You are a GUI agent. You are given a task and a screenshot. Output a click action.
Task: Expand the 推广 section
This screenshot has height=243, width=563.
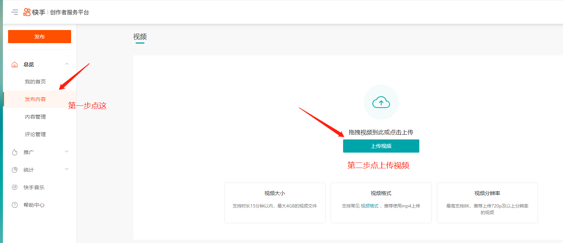coord(67,152)
